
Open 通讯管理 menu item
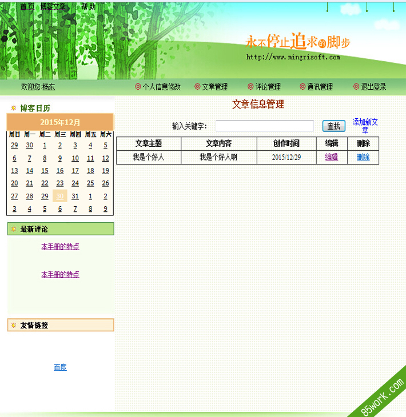320,87
